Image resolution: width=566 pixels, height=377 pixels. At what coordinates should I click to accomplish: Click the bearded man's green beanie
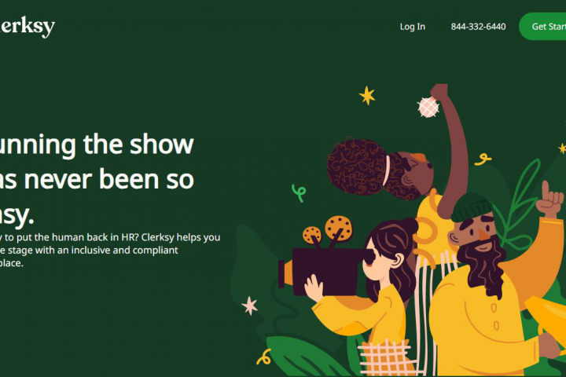click(x=471, y=207)
